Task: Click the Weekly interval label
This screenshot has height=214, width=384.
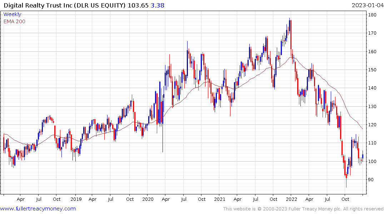Action: coord(12,14)
